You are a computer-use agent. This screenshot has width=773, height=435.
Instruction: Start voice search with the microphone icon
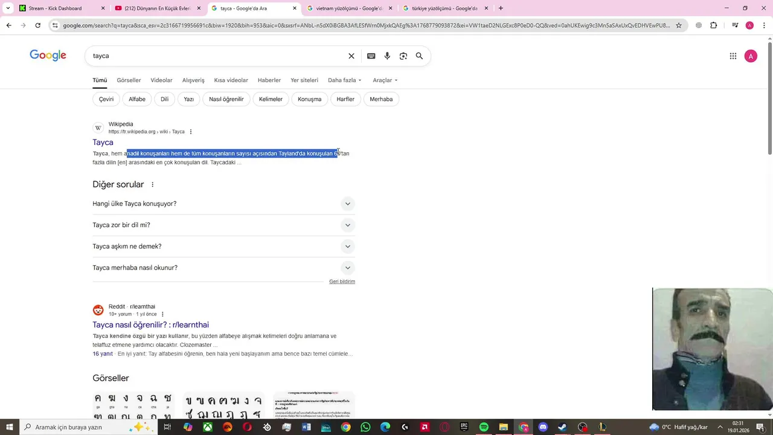click(x=387, y=56)
